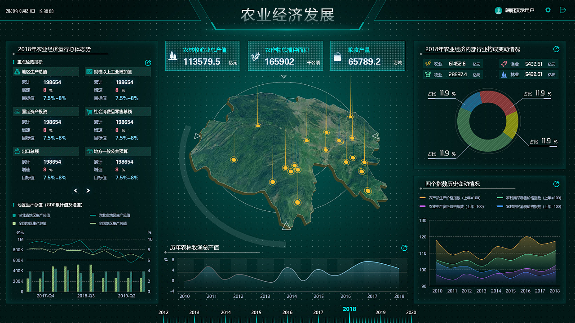The image size is (575, 323).
Task: Click the triangle arrow below the map
Action: (x=286, y=226)
